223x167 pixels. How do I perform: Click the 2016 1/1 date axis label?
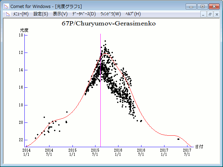[x=118, y=152]
